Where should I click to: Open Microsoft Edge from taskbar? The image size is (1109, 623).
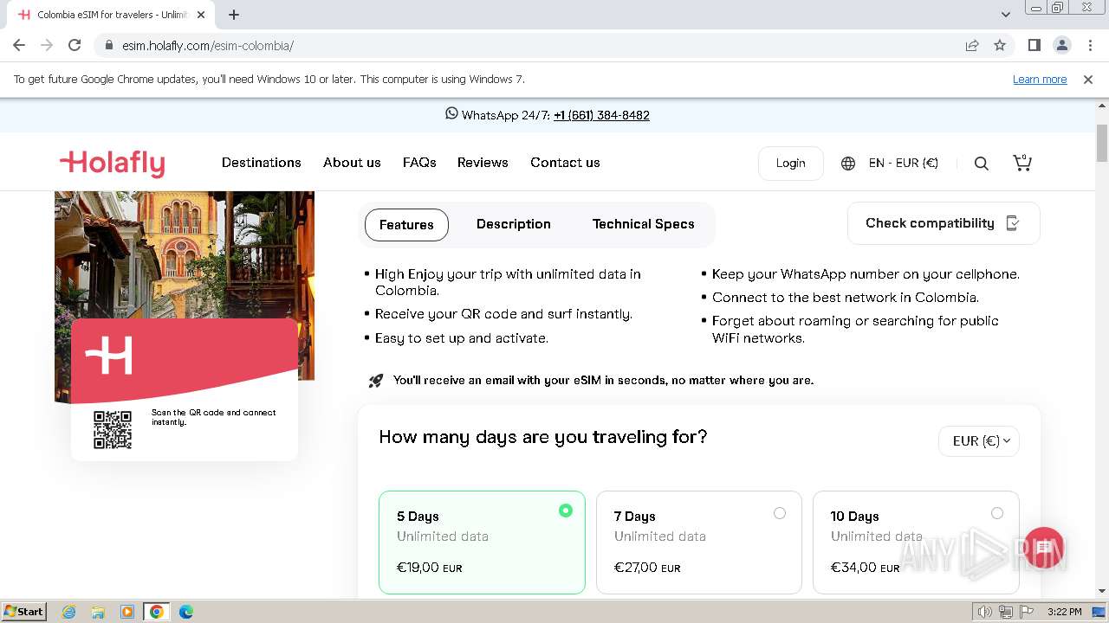[186, 612]
